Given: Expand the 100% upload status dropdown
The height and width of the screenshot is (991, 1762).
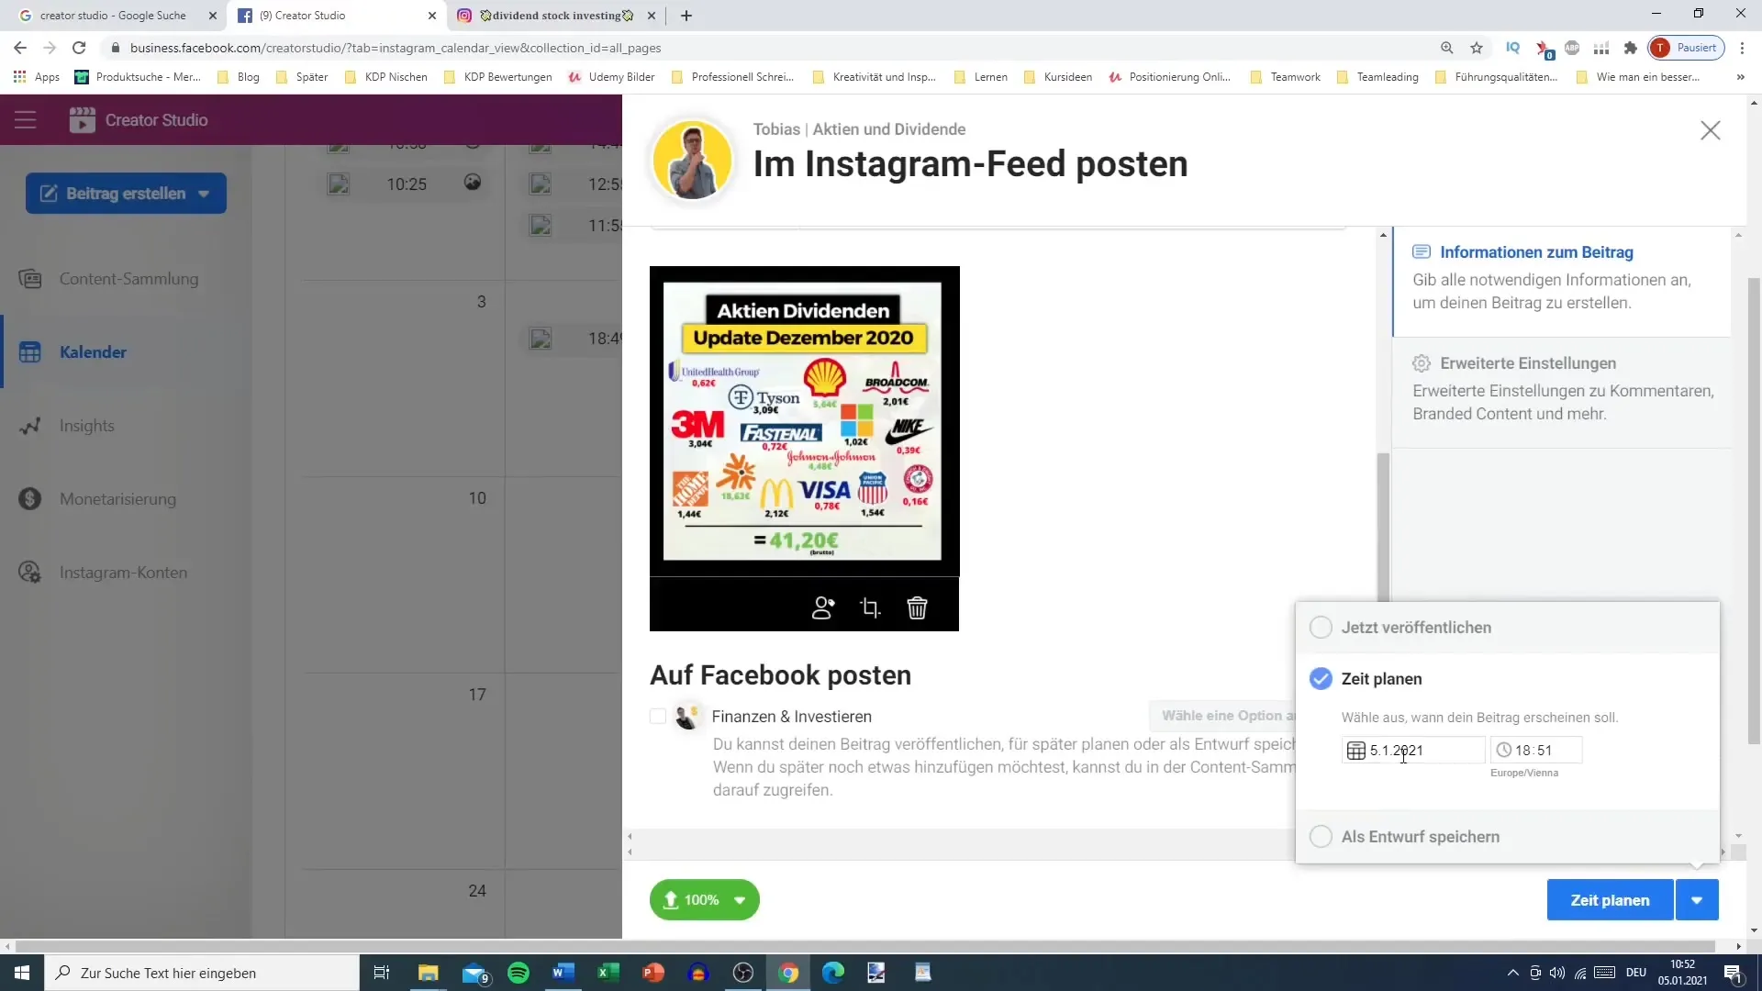Looking at the screenshot, I should click(x=740, y=900).
